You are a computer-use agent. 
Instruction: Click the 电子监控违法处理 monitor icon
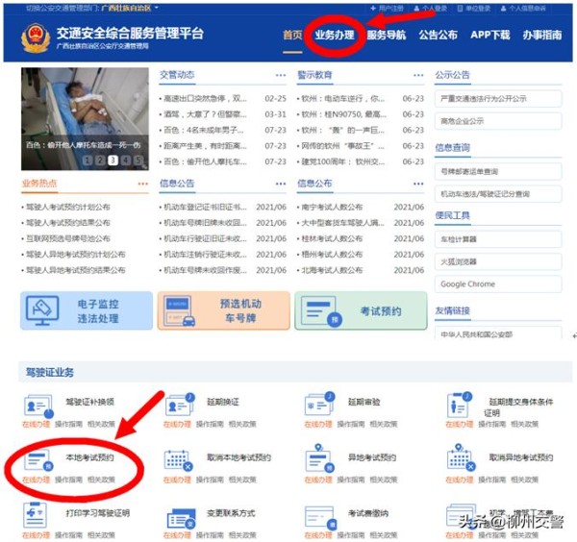tap(42, 310)
